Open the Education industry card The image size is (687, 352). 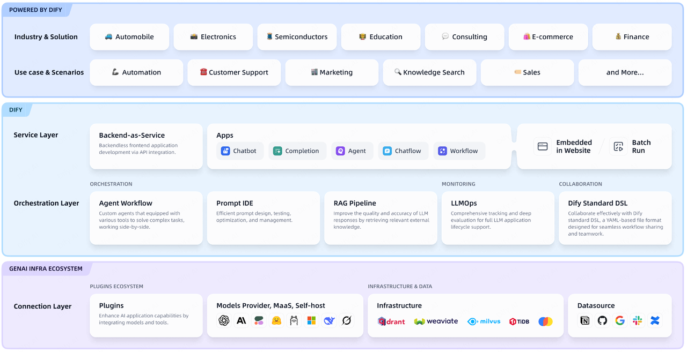tap(381, 37)
